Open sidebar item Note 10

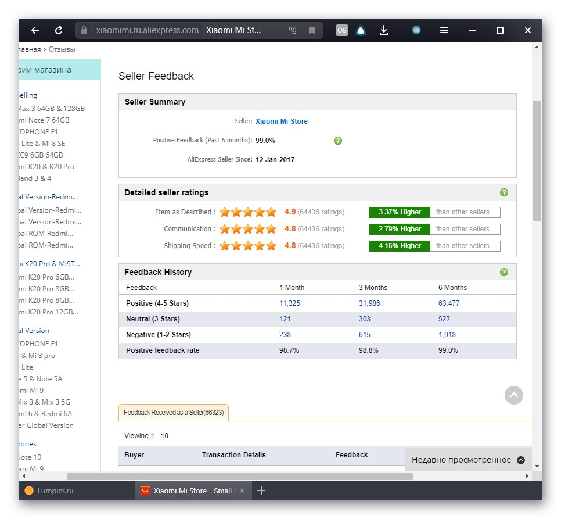[30, 457]
